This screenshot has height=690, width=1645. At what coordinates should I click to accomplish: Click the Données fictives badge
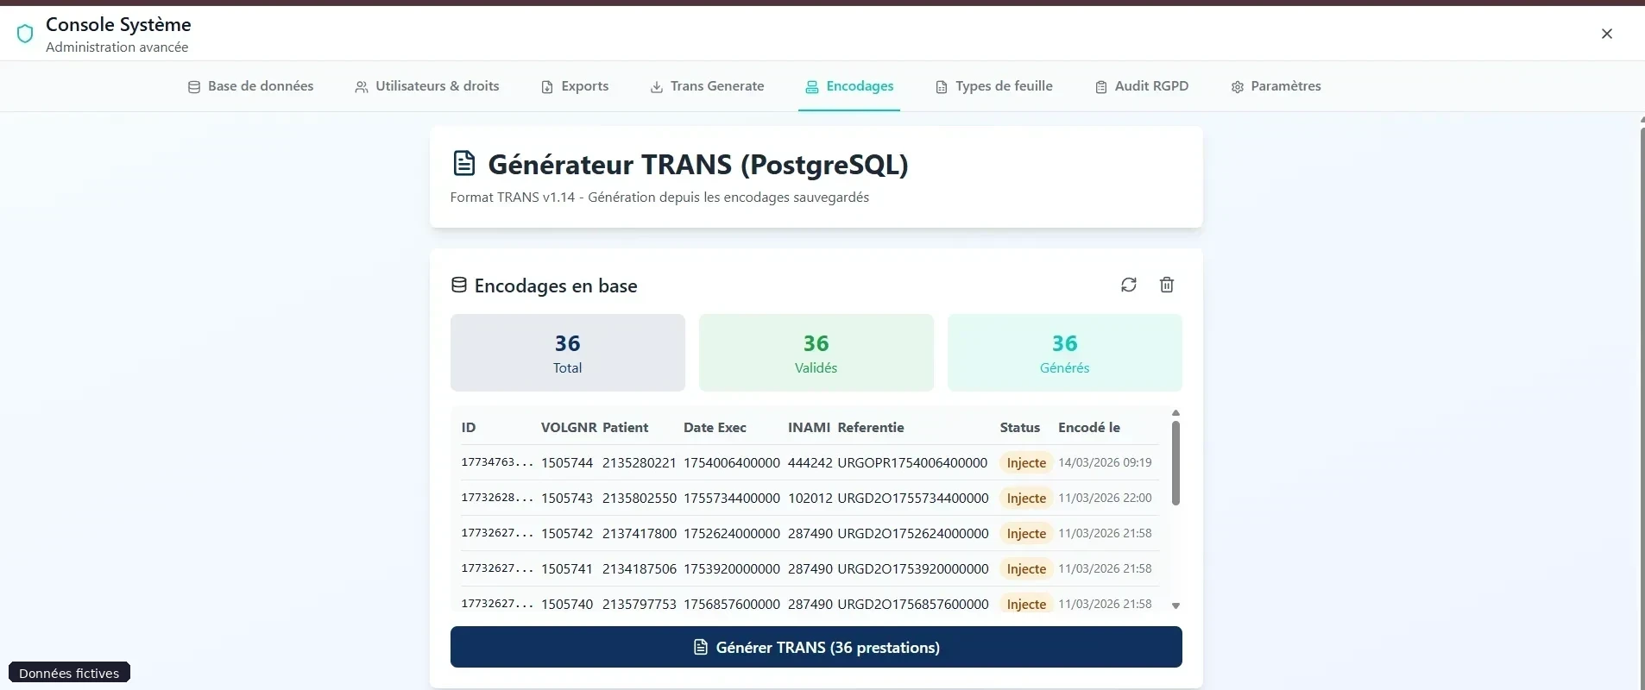click(69, 673)
